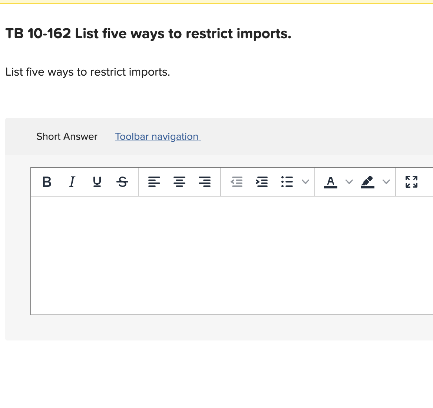Screen dimensions: 433x408
Task: Open the highlight color dropdown
Action: (386, 182)
